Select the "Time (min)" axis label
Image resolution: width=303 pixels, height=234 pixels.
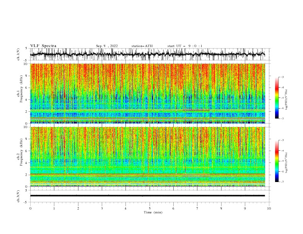pyautogui.click(x=153, y=212)
